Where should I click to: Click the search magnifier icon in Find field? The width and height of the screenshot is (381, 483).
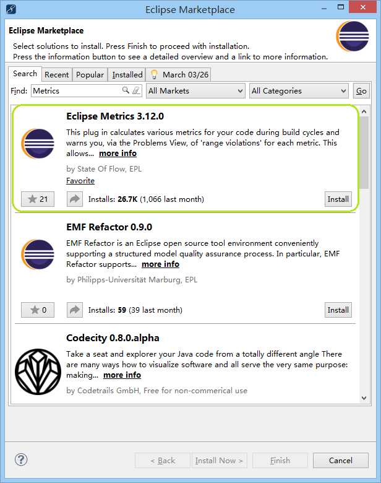point(126,90)
